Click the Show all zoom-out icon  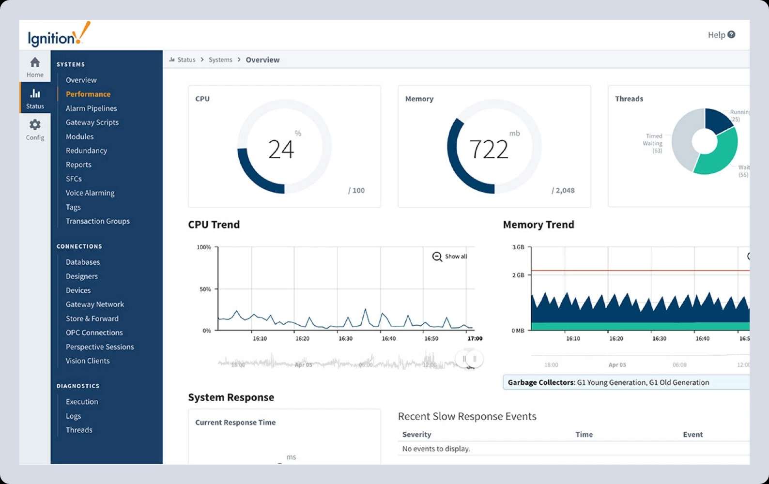pyautogui.click(x=437, y=257)
